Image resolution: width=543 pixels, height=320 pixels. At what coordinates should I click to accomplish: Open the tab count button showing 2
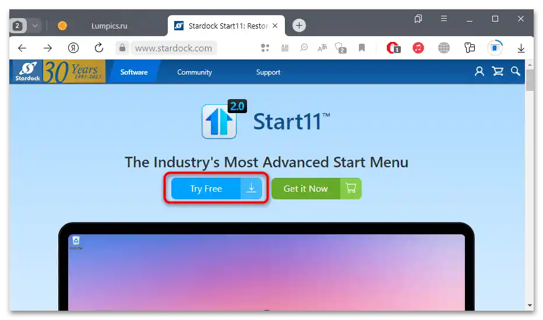(x=18, y=26)
